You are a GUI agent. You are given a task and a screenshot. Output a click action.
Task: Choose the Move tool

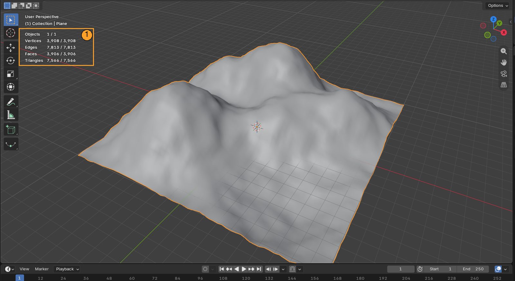(x=11, y=48)
